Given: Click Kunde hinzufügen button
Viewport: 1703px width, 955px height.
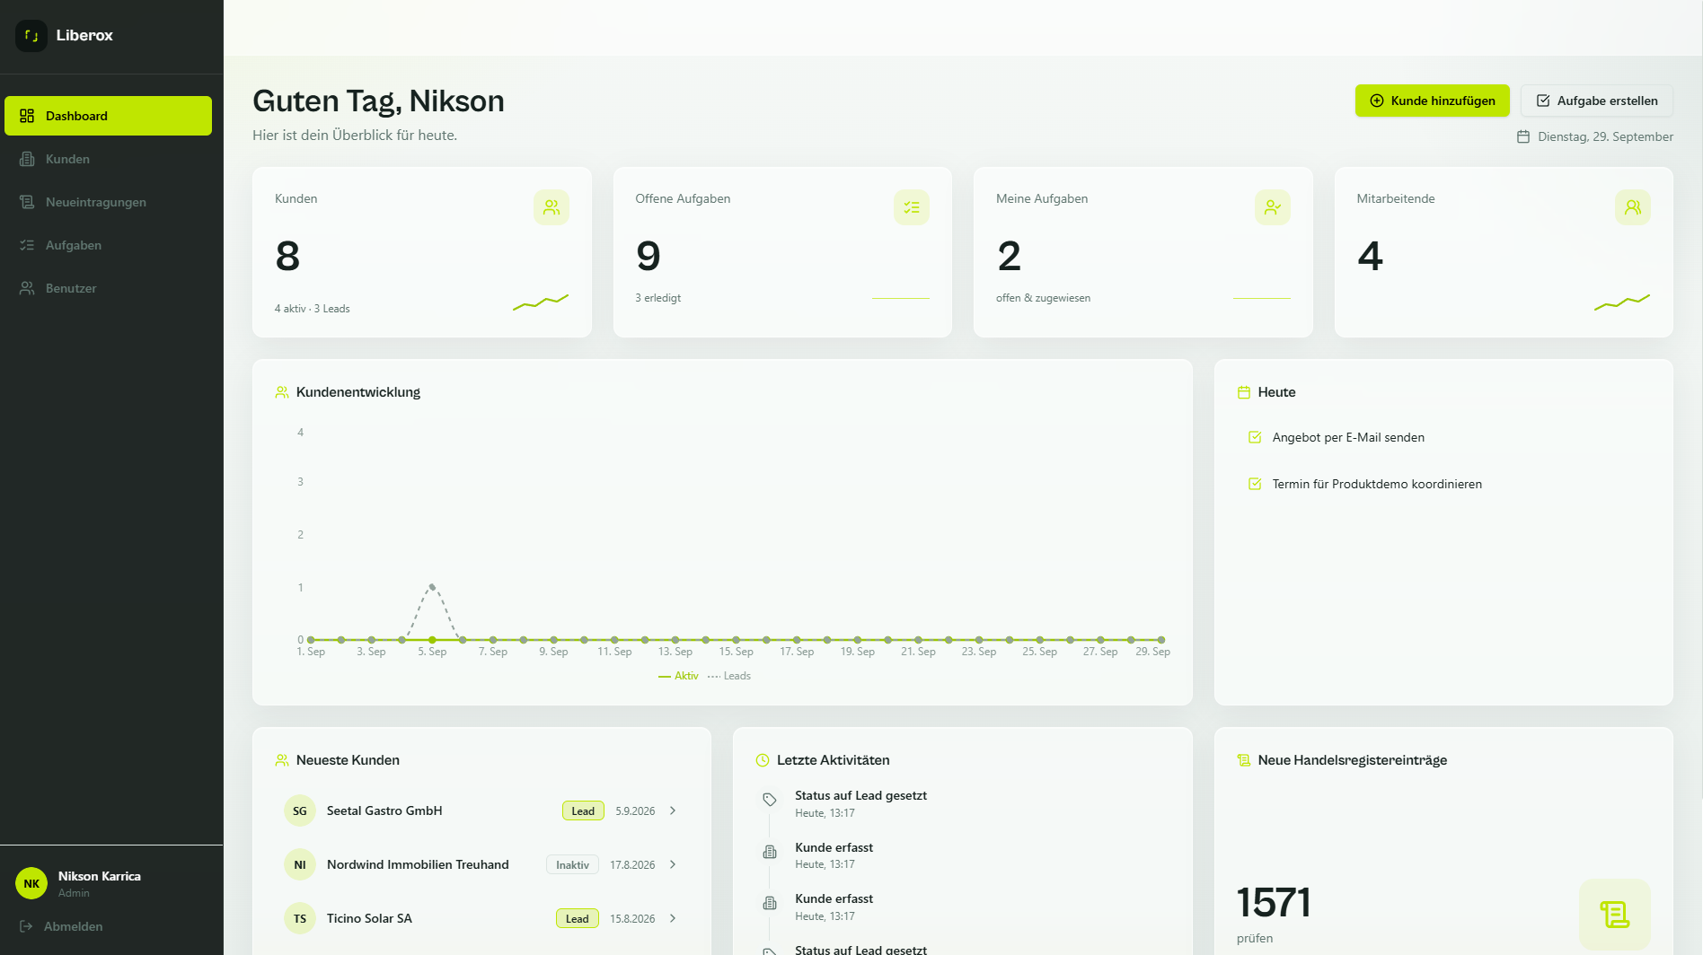Looking at the screenshot, I should point(1432,101).
